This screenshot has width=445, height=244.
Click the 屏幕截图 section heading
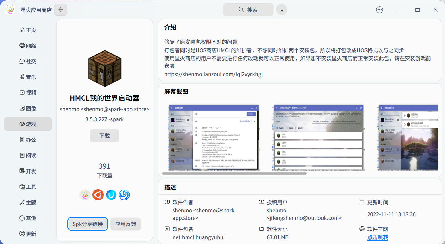coord(176,92)
